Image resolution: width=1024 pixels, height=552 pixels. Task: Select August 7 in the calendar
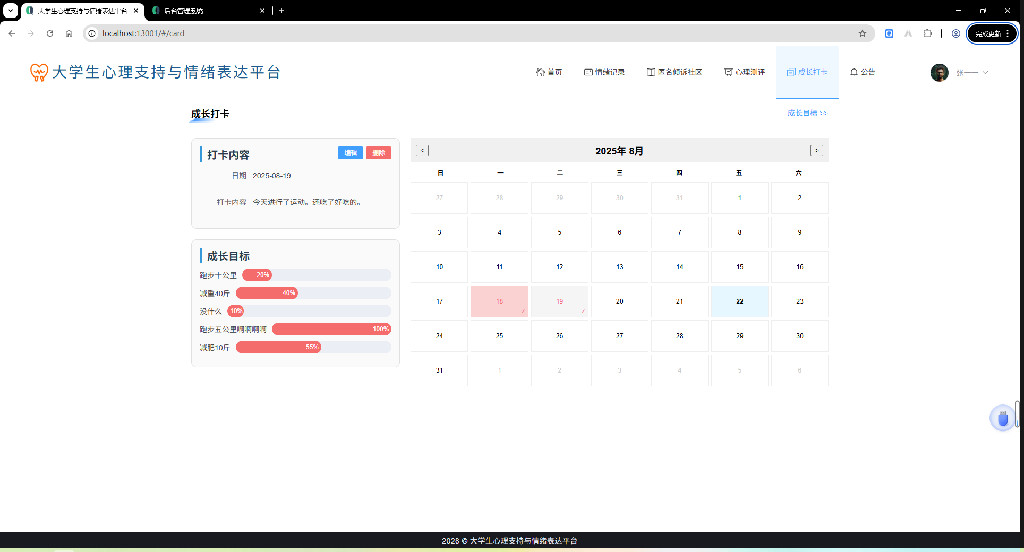[x=679, y=232]
